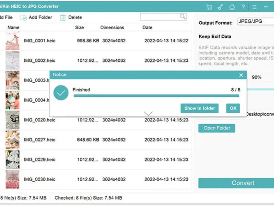Screen dimensions: 274x206
Task: Open the Output Format JPEG/JPG dropdown
Action: click(256, 21)
